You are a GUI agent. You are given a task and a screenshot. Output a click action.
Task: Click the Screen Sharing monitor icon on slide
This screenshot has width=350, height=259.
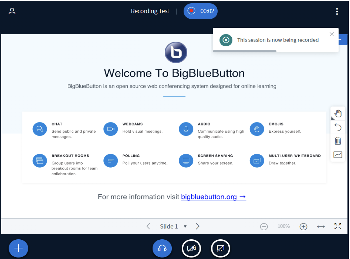[186, 161]
